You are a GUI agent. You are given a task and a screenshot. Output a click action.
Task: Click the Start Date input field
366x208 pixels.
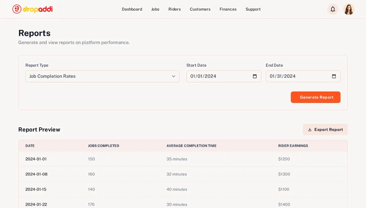click(x=224, y=76)
